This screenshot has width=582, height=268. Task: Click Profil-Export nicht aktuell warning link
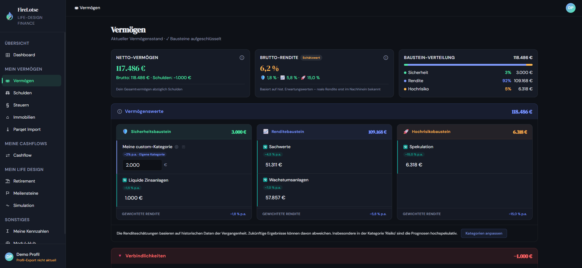[x=36, y=260]
